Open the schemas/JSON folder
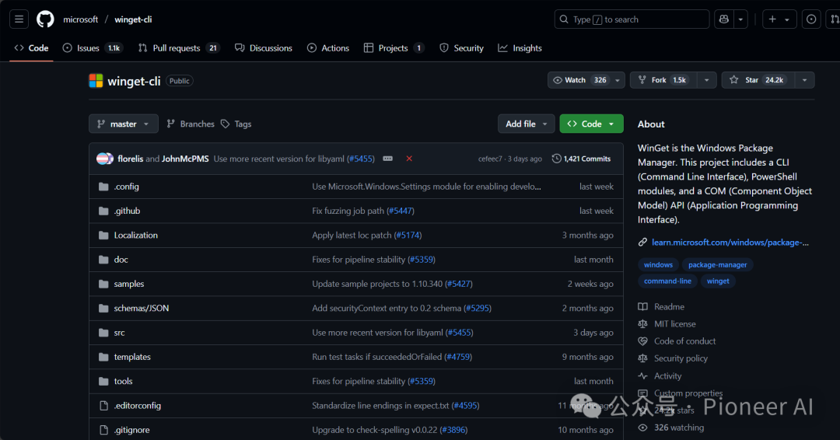840x440 pixels. [x=142, y=309]
